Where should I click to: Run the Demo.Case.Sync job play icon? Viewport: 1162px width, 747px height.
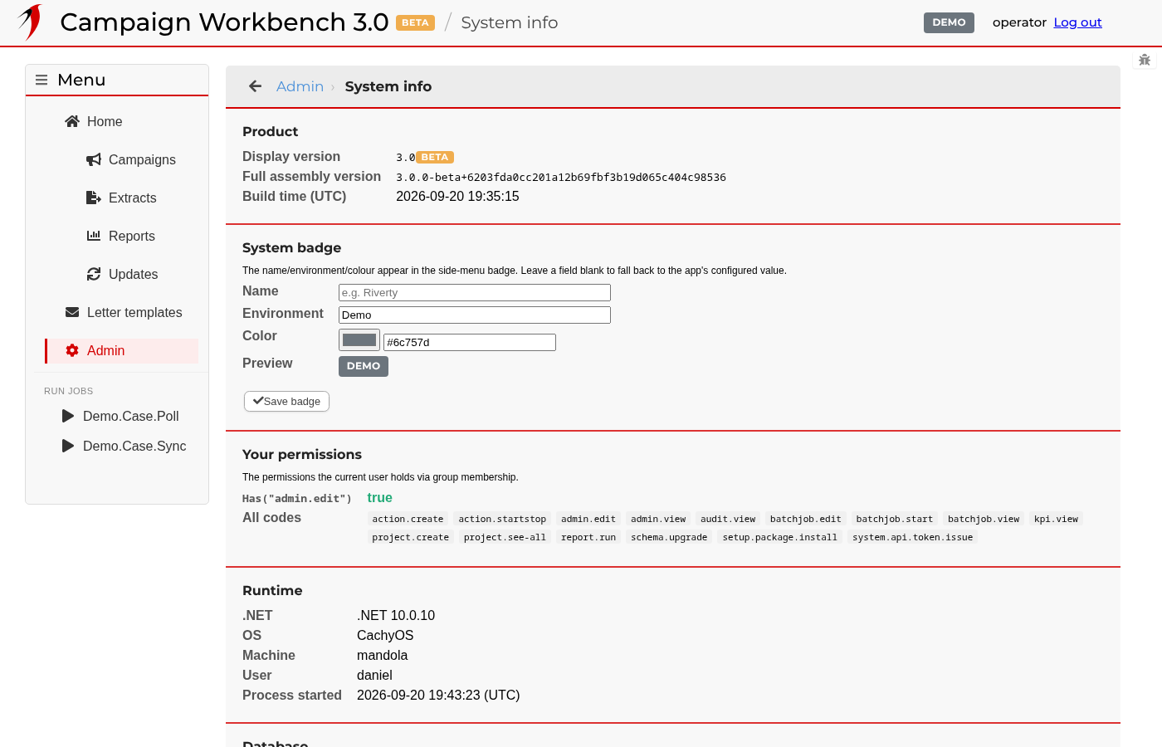[68, 446]
